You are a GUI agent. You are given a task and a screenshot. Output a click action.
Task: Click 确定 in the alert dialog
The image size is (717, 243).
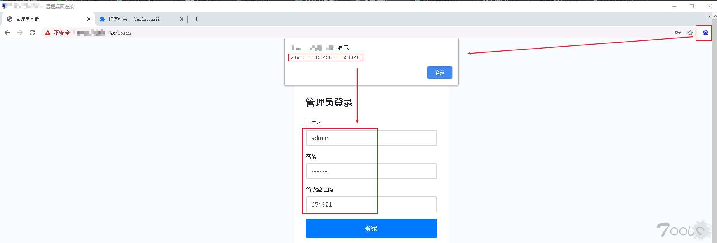(x=440, y=73)
